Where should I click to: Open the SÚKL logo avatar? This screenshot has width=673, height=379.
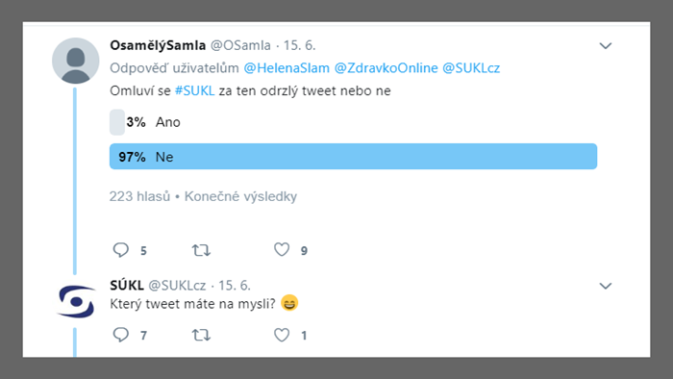point(76,302)
